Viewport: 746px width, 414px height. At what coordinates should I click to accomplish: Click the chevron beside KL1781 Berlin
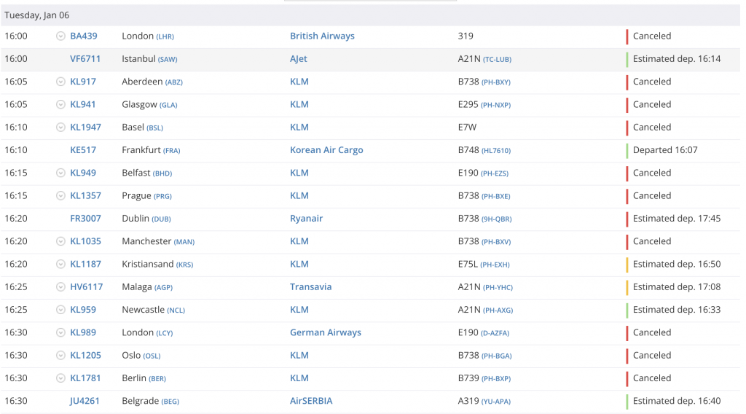[x=60, y=378]
